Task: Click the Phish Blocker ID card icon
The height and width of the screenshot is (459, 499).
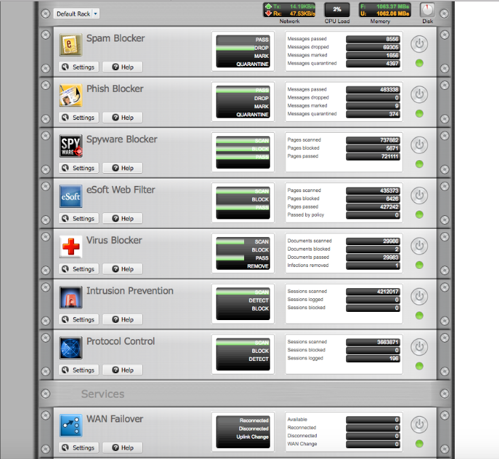Action: (x=71, y=95)
